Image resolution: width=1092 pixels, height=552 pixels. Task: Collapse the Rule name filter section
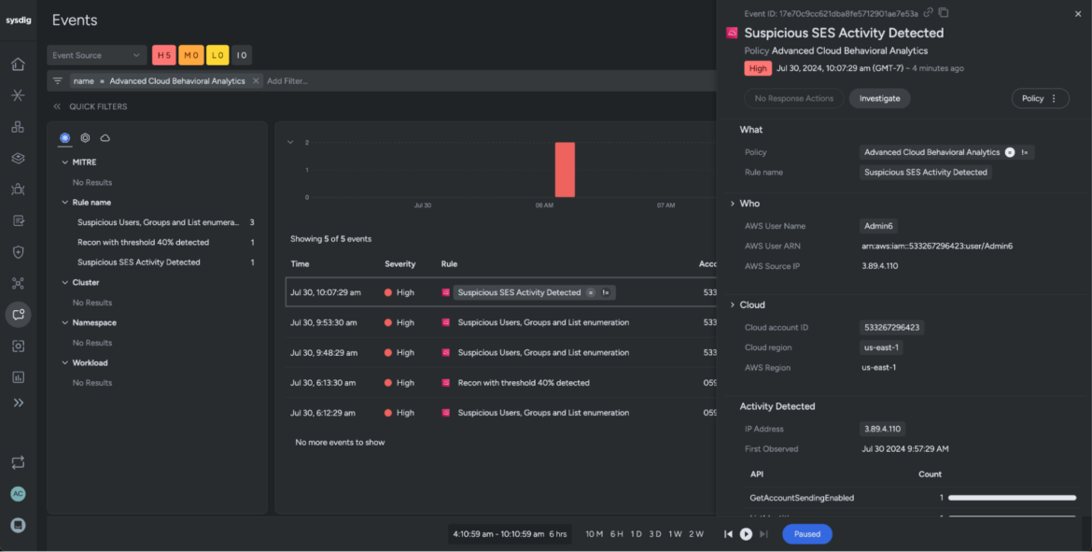point(65,202)
